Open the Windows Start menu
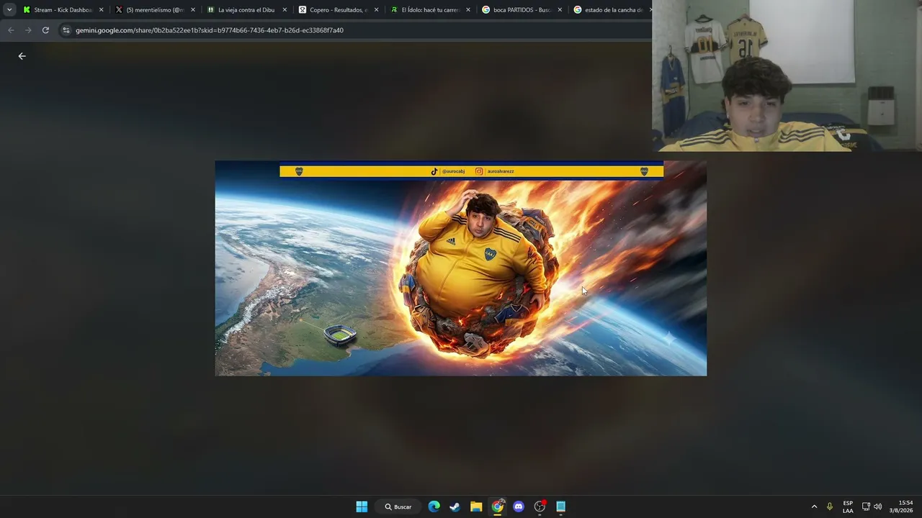This screenshot has width=922, height=518. [x=362, y=506]
